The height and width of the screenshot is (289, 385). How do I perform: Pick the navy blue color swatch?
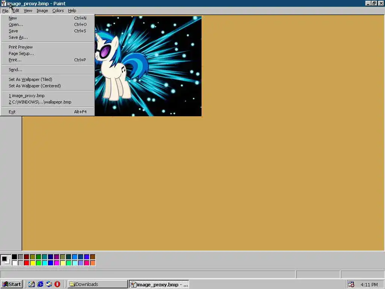click(51, 257)
